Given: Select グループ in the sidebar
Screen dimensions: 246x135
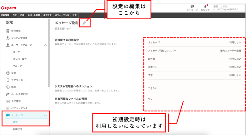Looking at the screenshot, I should tap(17, 66).
